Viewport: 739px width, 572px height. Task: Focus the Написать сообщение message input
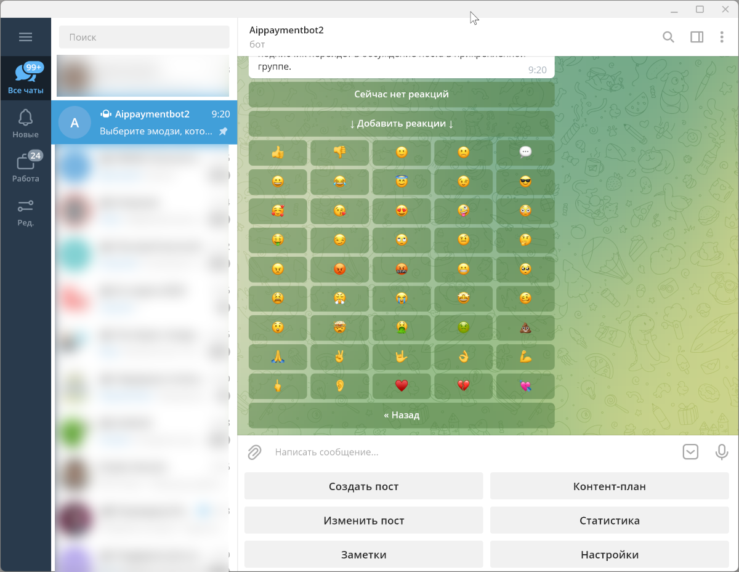click(474, 452)
